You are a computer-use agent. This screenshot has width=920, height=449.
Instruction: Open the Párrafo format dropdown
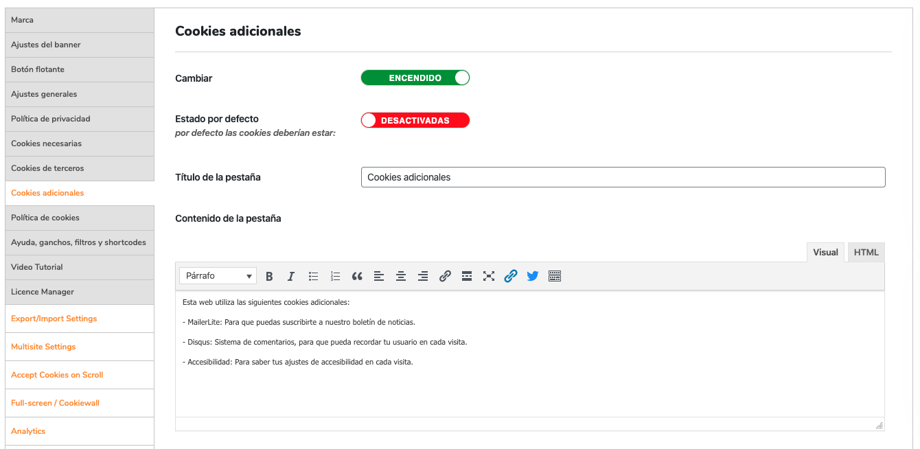coord(218,276)
